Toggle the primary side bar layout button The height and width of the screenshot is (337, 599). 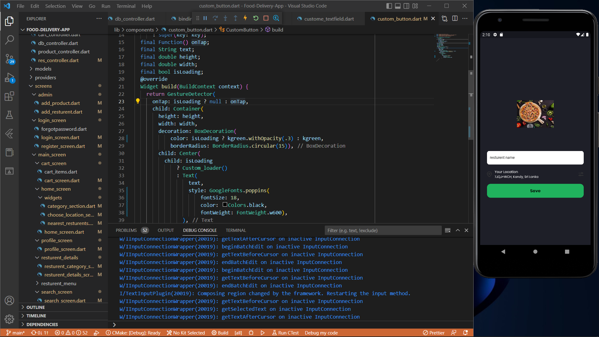click(x=389, y=6)
